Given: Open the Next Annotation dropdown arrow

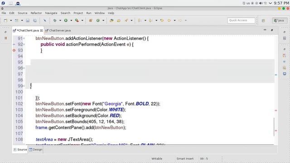Looking at the screenshot, I should tap(145, 20).
